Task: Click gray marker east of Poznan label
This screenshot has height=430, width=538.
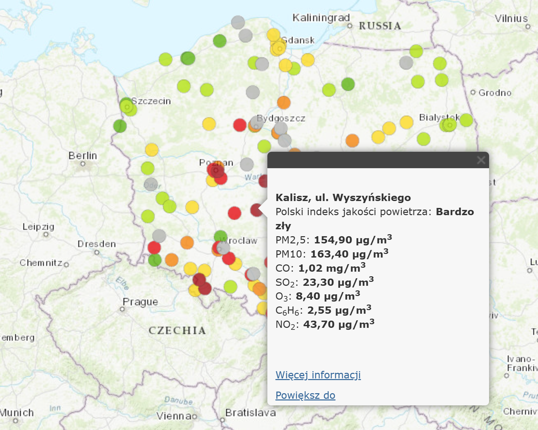Action: click(247, 164)
